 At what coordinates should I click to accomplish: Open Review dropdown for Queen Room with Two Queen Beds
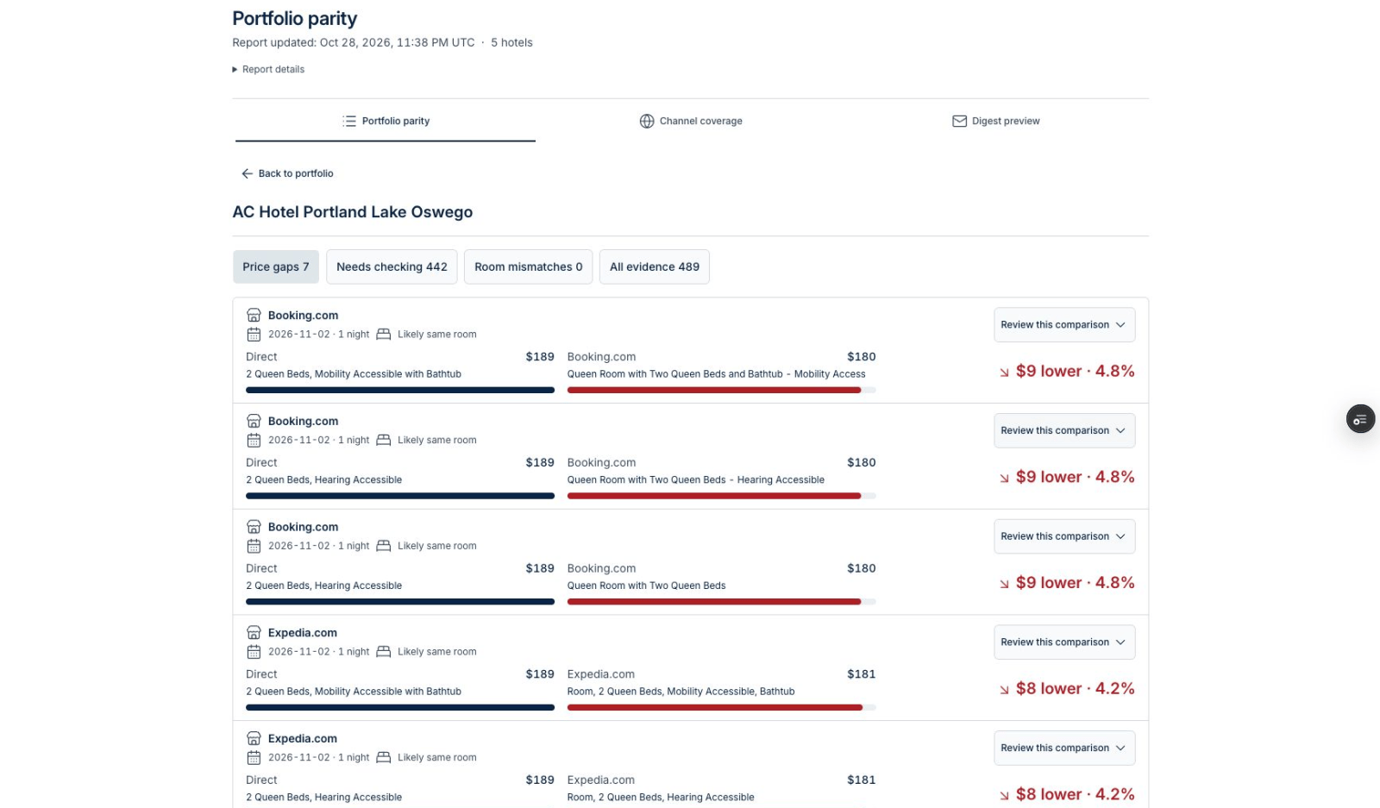(1064, 536)
